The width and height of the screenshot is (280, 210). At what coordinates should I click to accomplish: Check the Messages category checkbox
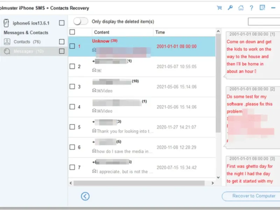(x=62, y=51)
